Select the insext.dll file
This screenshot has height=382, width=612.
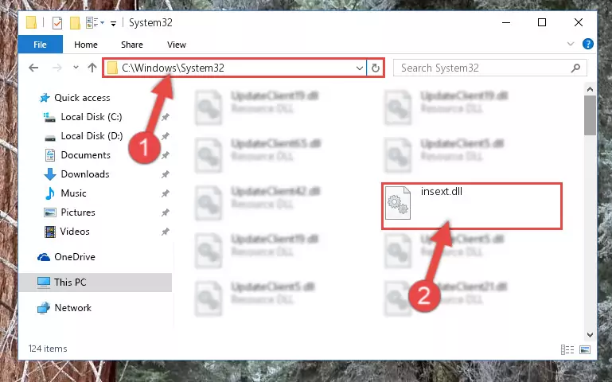coord(471,205)
